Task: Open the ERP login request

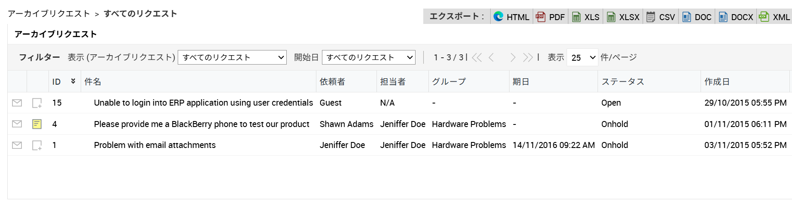Action: (x=203, y=103)
